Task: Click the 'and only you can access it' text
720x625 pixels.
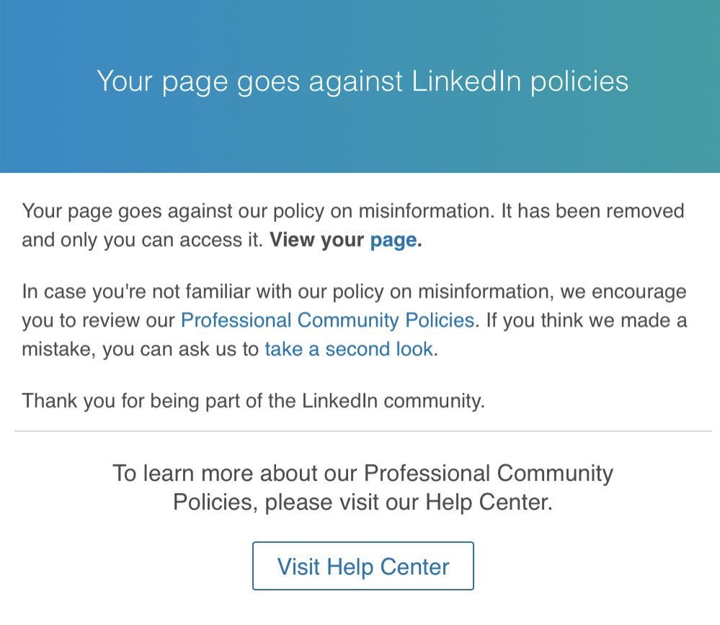Action: pos(142,240)
